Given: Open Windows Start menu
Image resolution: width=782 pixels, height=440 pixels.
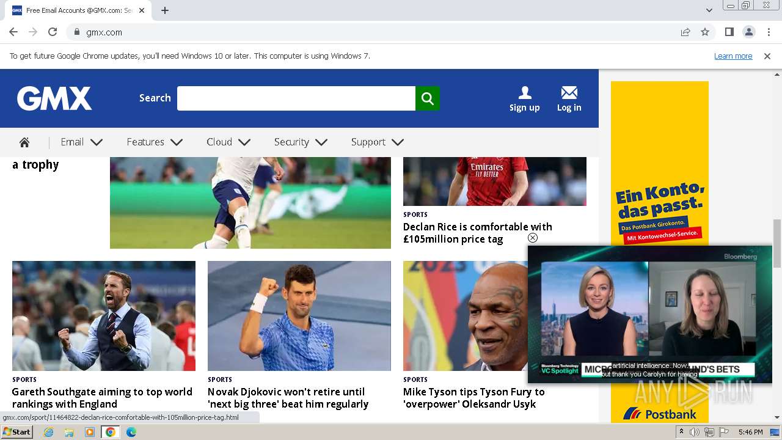Looking at the screenshot, I should 16,432.
